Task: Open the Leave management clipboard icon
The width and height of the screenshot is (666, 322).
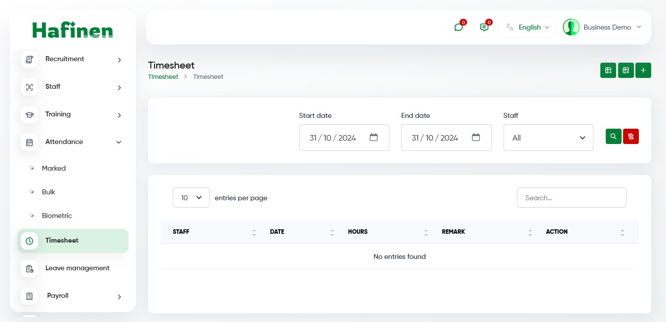Action: [x=29, y=268]
